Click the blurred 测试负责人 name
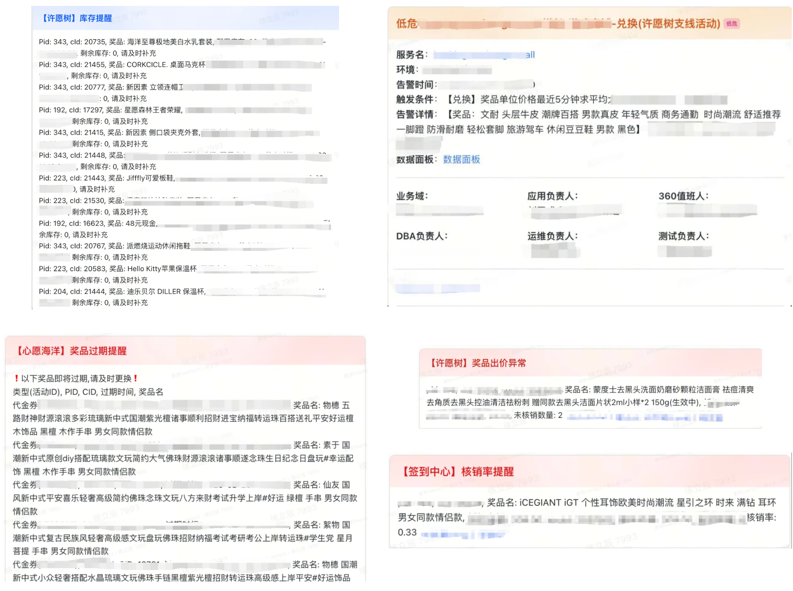 [x=684, y=251]
